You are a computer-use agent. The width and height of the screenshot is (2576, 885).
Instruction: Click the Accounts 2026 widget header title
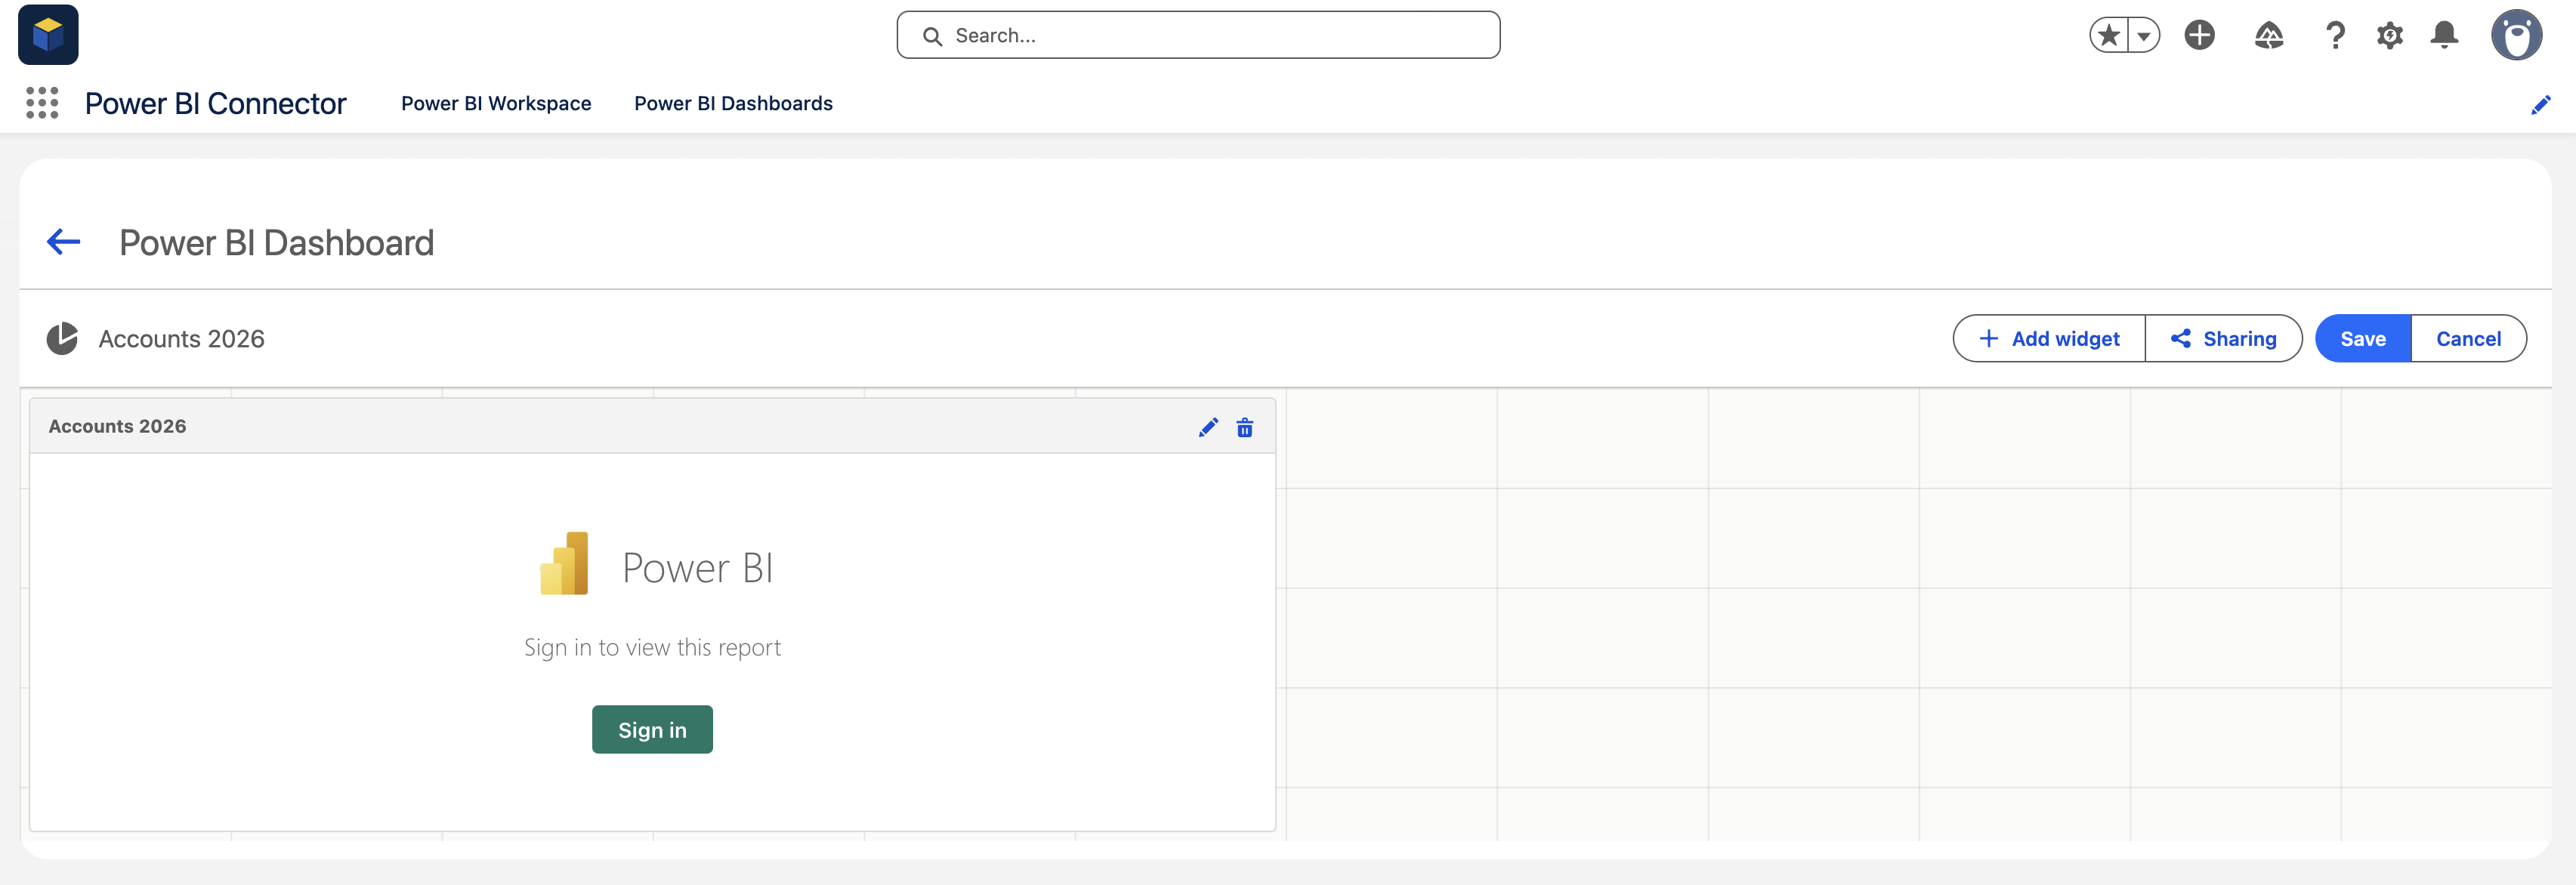pos(117,427)
